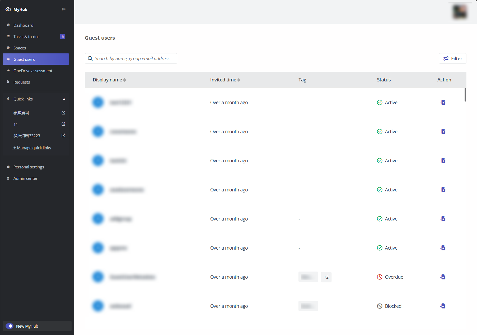This screenshot has width=477, height=335.
Task: Sort by Display name using its sort arrows
Action: [124, 80]
